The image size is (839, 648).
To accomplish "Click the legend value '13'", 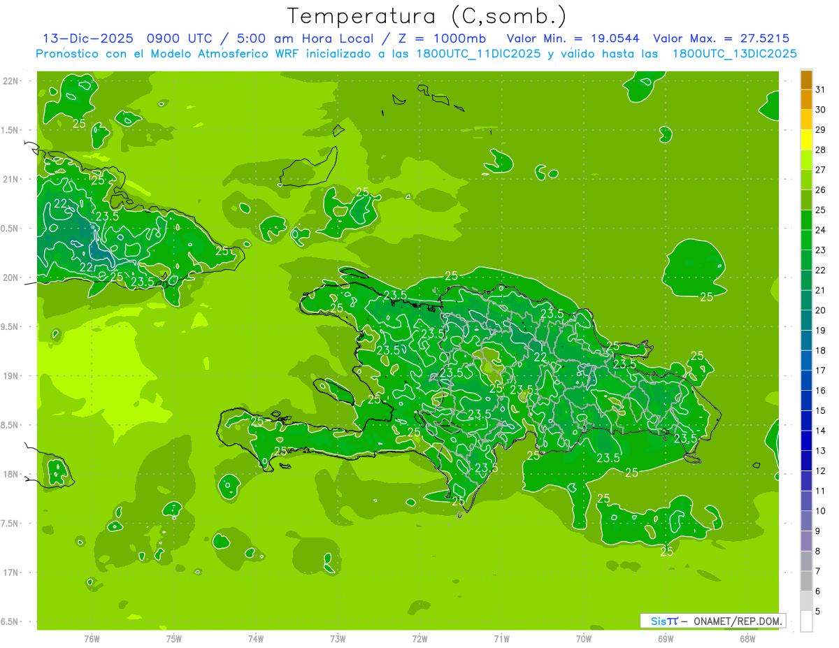I will click(821, 451).
